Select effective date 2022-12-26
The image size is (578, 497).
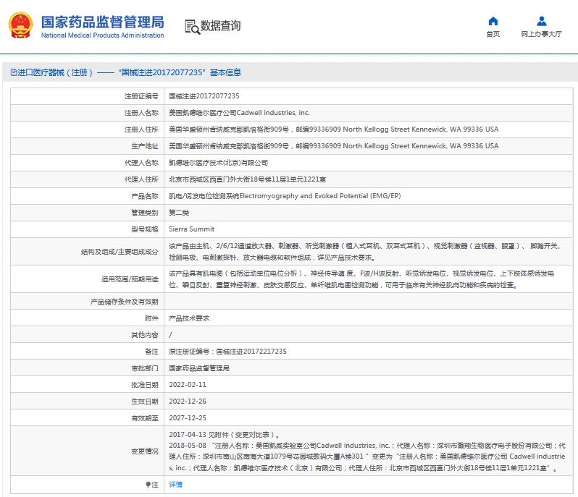[188, 402]
